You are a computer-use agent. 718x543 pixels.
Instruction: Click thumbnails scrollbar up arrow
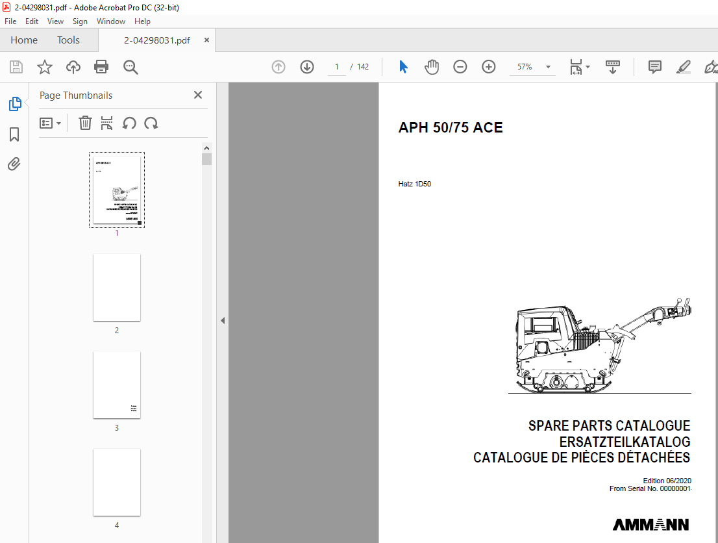coord(206,148)
